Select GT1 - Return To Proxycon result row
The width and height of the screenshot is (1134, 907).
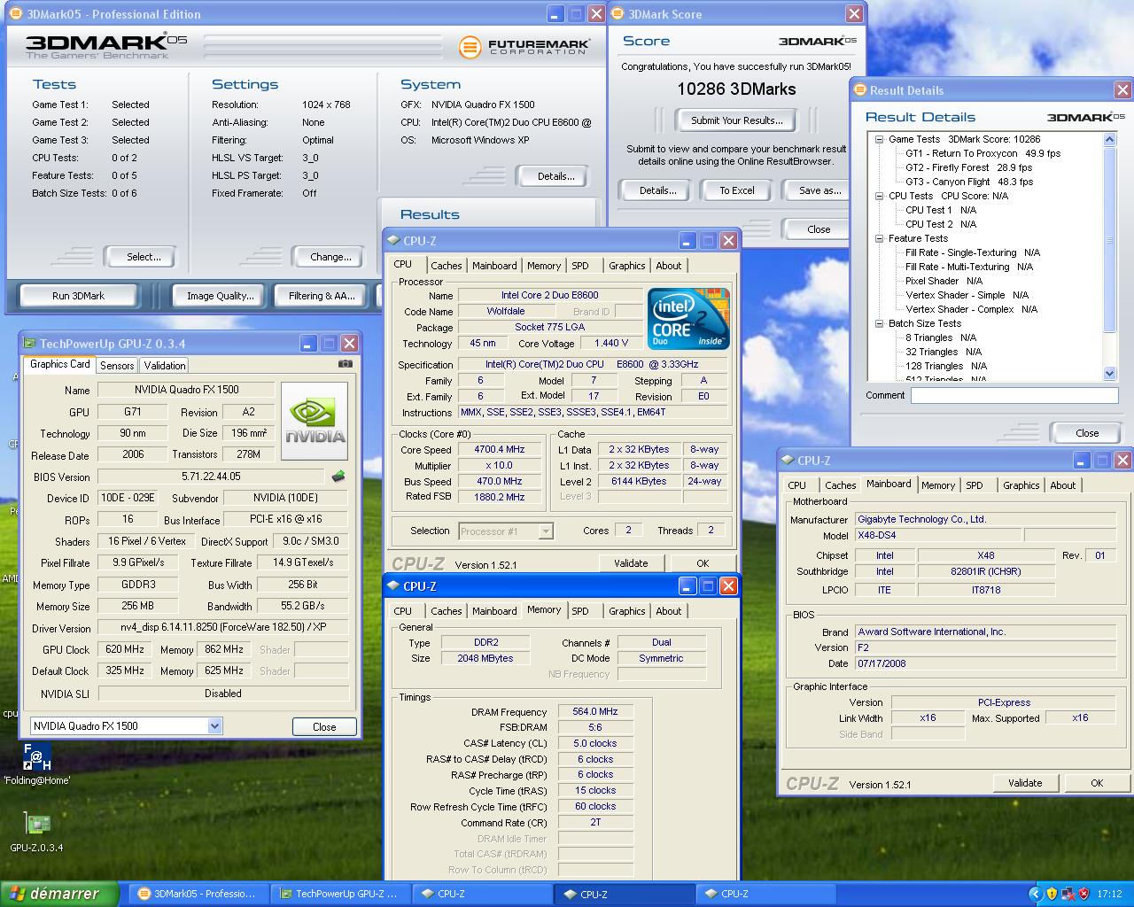coord(983,153)
